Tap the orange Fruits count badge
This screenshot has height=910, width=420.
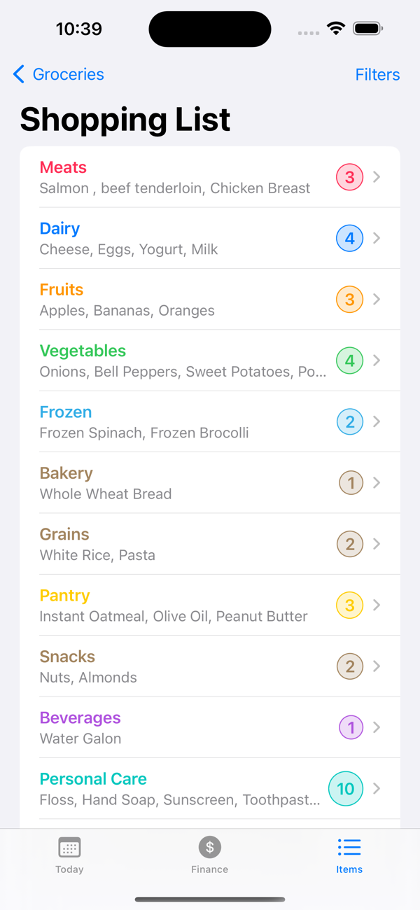tap(350, 300)
